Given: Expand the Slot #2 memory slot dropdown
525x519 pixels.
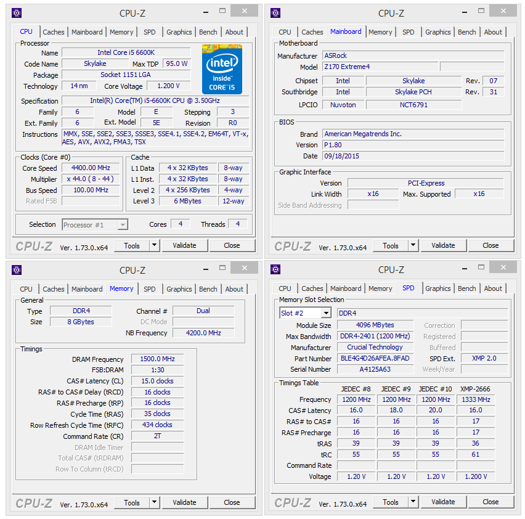Looking at the screenshot, I should pyautogui.click(x=326, y=313).
